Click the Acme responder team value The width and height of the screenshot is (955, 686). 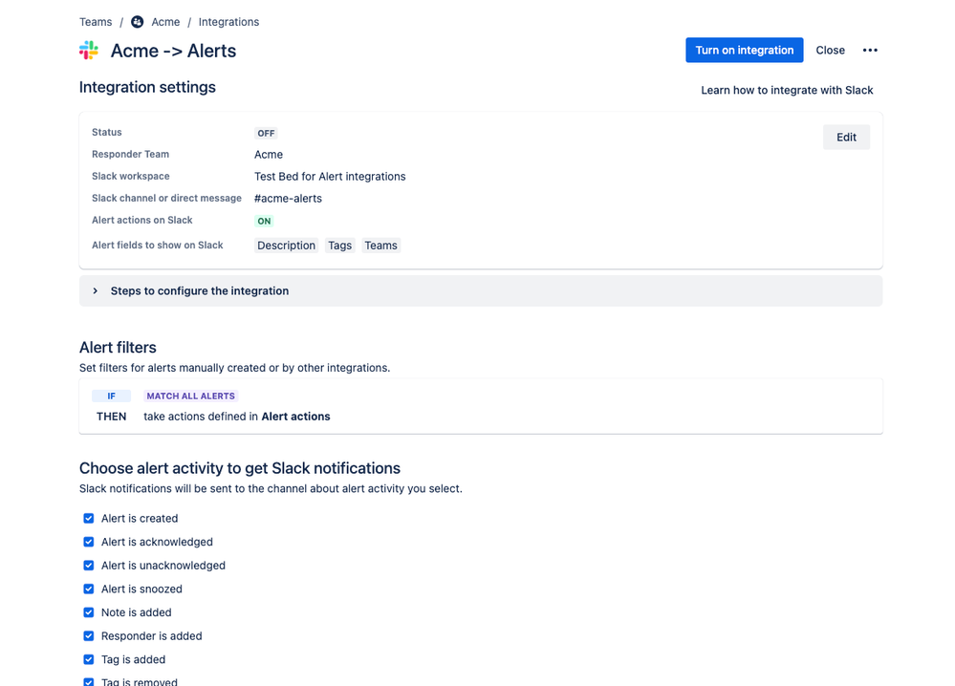[x=269, y=155]
